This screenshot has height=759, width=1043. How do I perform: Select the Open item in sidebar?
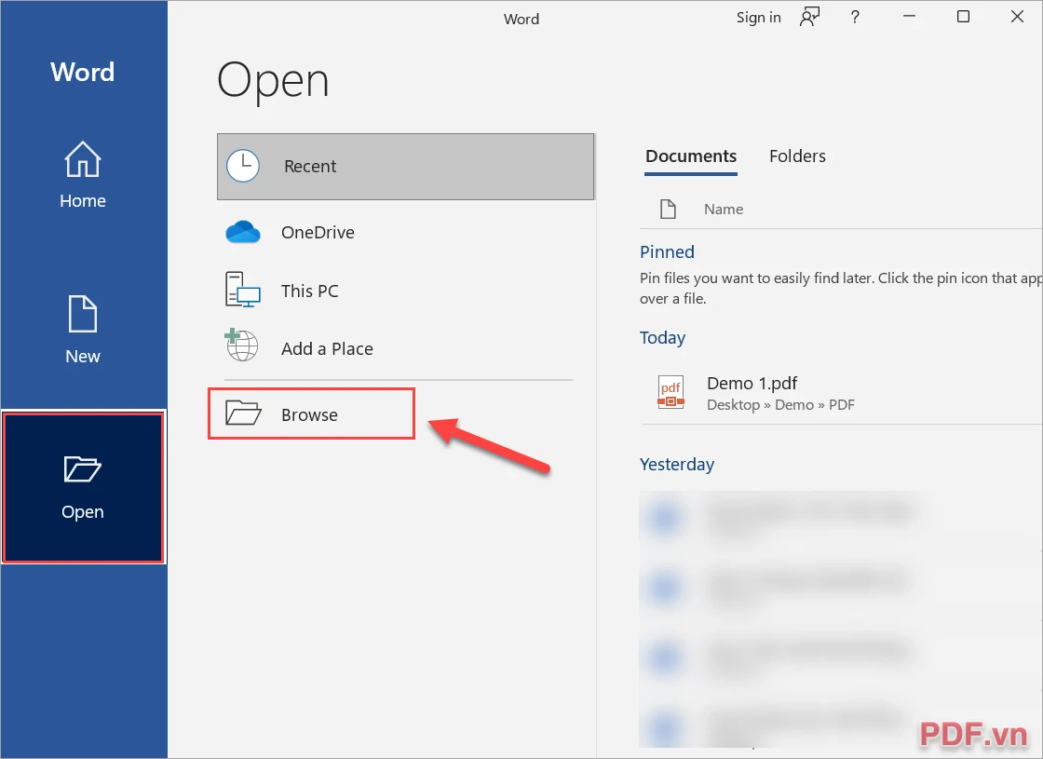[83, 487]
